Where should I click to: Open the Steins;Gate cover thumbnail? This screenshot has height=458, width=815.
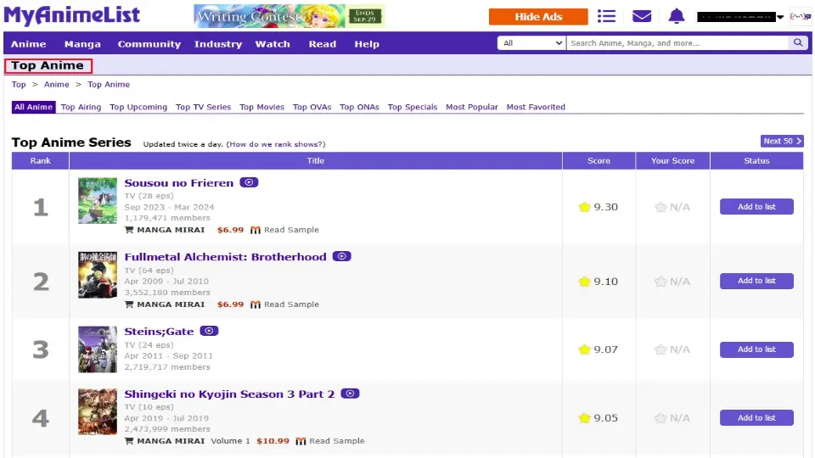[x=98, y=349]
